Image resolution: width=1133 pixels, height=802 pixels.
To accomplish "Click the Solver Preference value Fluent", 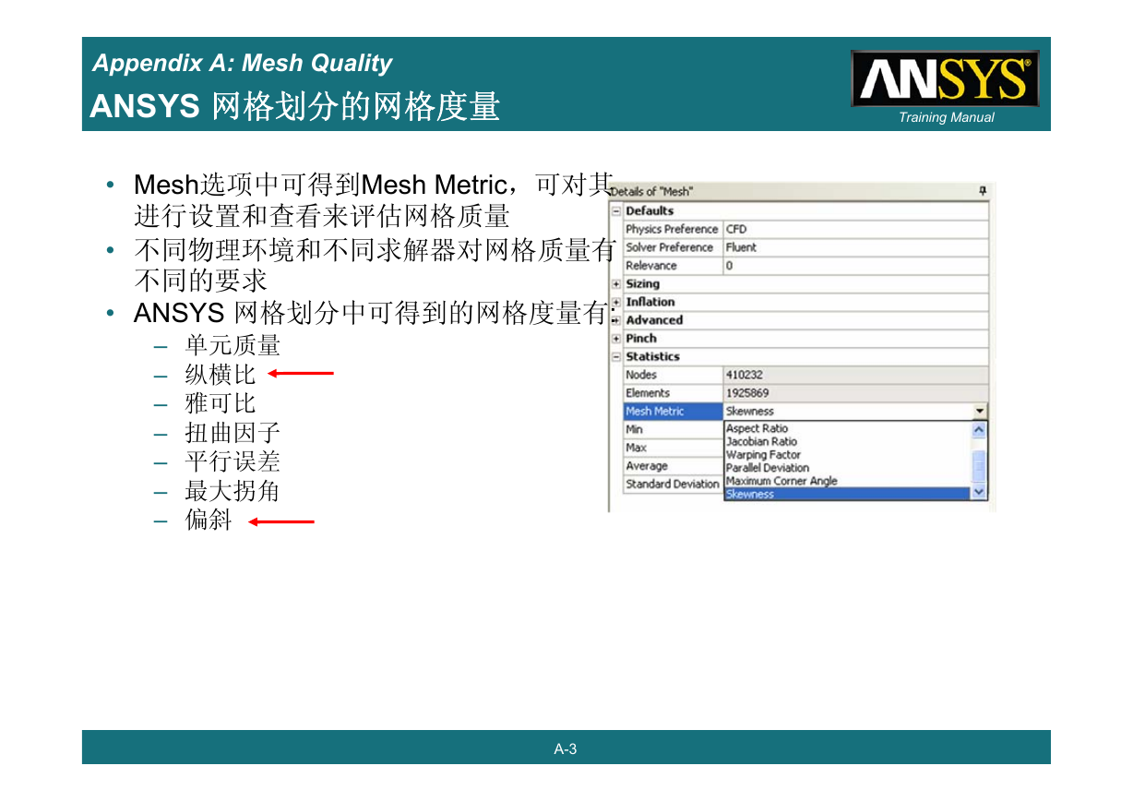I will 741,247.
